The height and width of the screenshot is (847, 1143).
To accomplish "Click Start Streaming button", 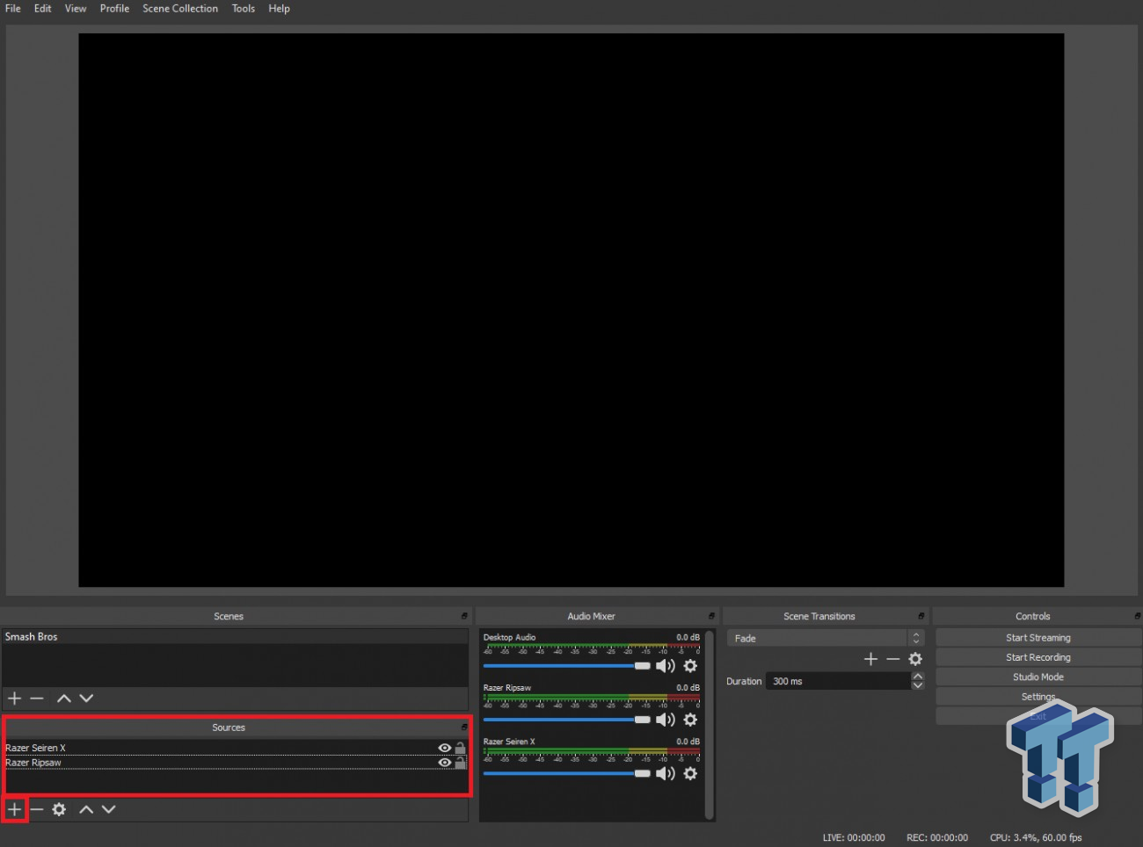I will point(1037,638).
